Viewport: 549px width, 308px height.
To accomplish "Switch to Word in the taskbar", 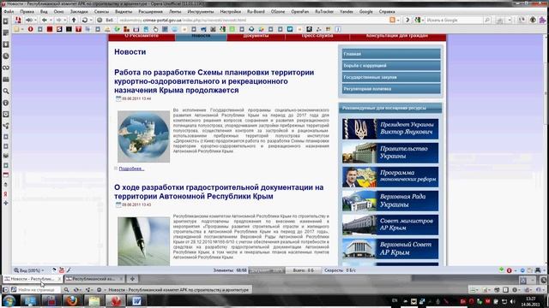I will [136, 300].
